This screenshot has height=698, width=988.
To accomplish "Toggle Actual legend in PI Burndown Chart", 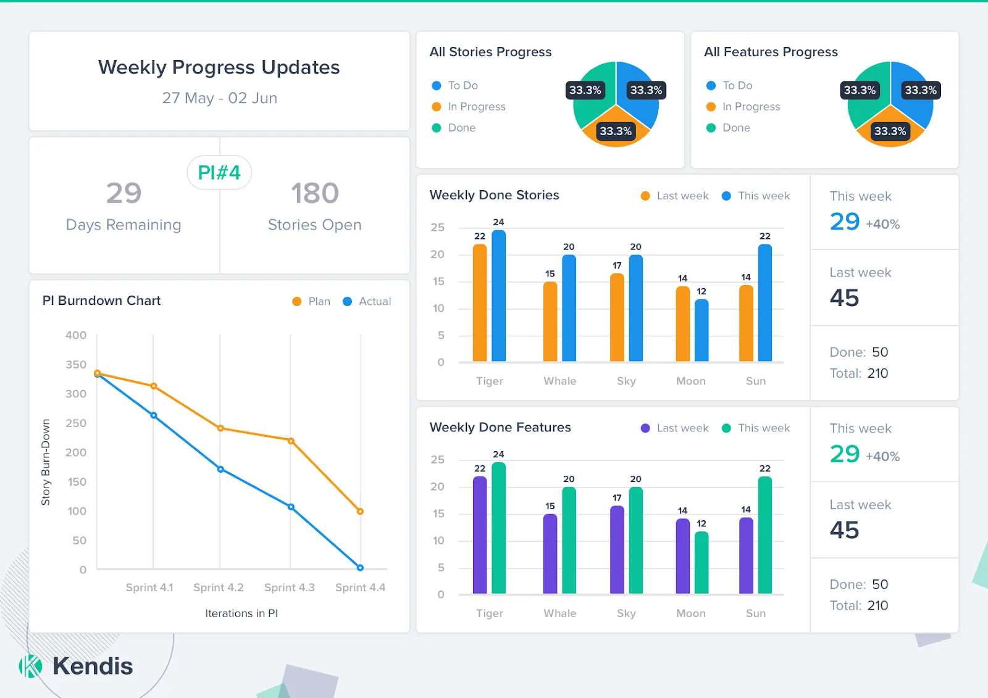I will click(x=367, y=301).
